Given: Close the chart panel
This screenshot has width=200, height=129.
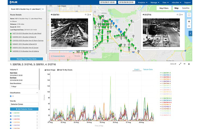Looking at the screenshot, I should [x=189, y=64].
